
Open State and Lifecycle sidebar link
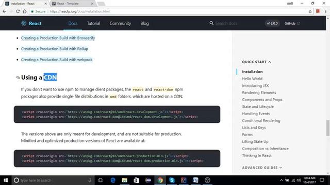(x=258, y=106)
